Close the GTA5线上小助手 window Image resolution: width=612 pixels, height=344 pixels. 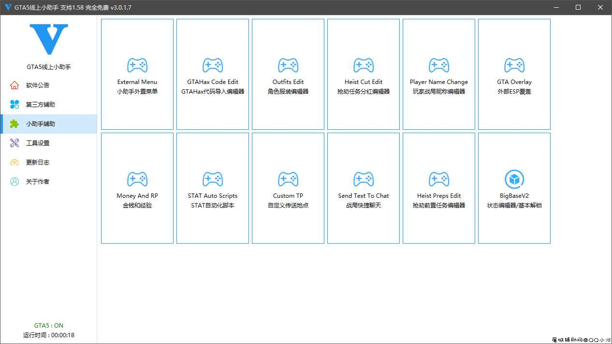pos(600,8)
